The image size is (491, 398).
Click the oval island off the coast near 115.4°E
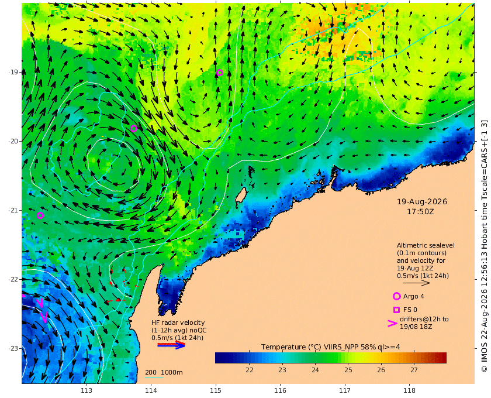(x=240, y=195)
